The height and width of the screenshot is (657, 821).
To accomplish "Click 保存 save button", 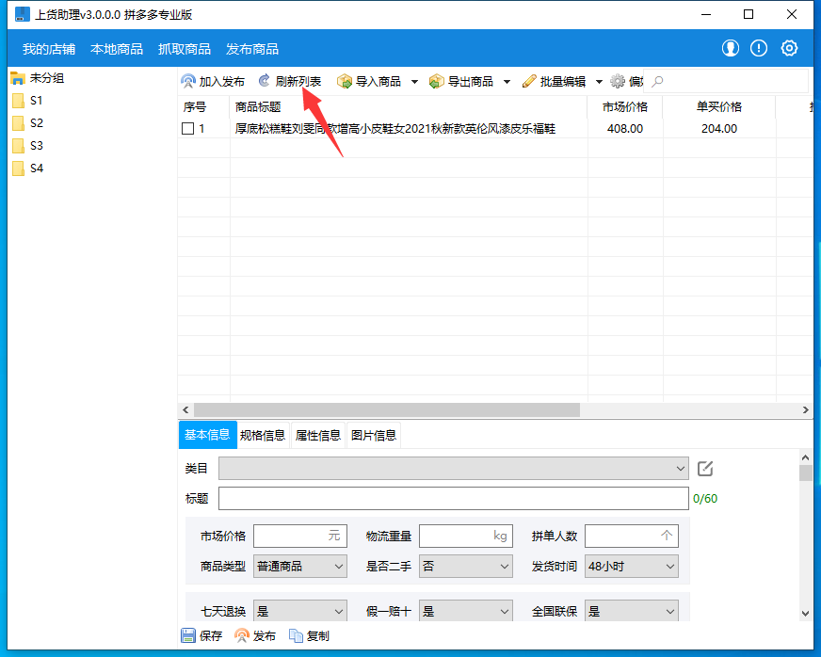I will pos(201,636).
